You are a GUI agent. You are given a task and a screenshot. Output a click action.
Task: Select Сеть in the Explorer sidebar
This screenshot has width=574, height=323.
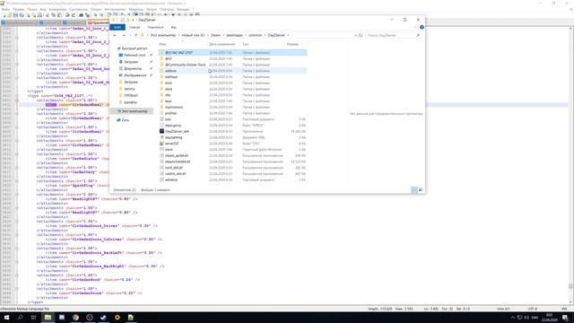tap(126, 120)
